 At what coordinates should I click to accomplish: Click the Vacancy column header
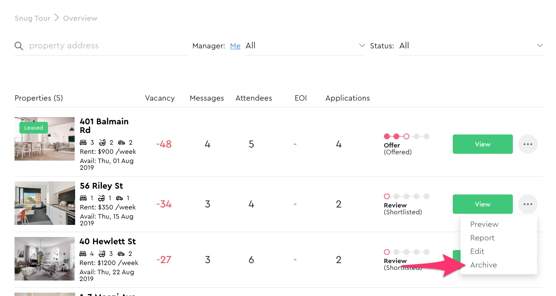coord(160,98)
